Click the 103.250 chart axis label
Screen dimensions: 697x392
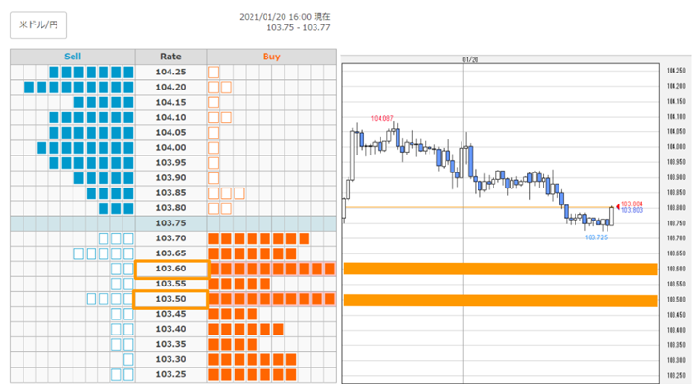tap(676, 376)
